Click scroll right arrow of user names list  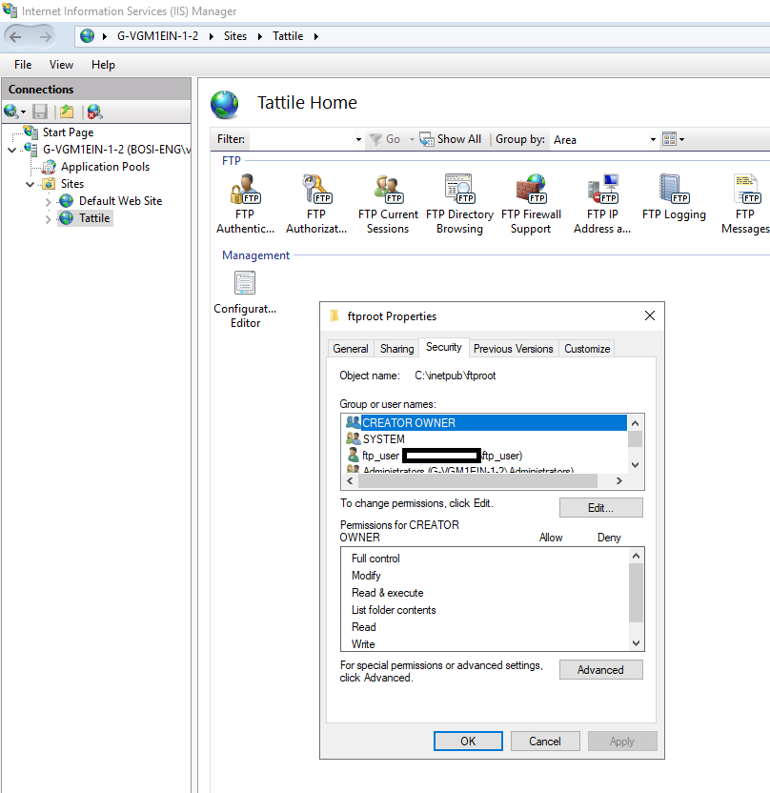[x=619, y=481]
